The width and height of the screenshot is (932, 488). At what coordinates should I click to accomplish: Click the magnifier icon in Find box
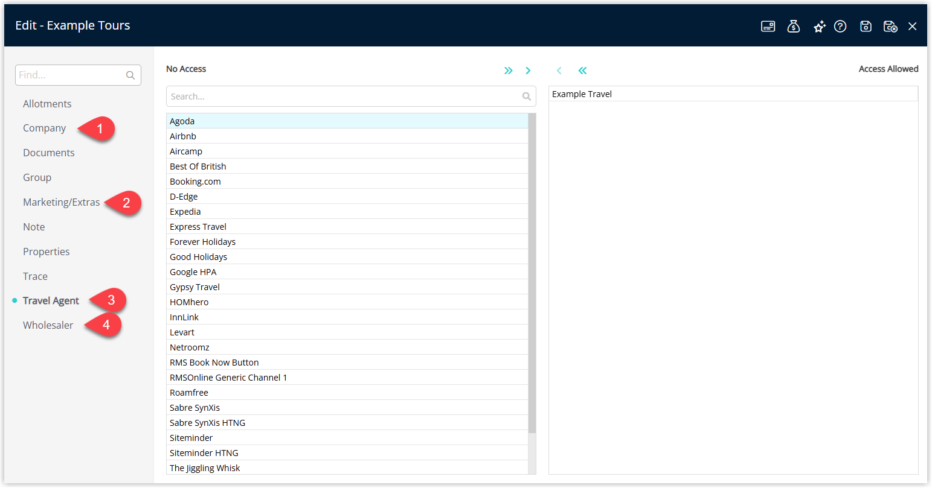[x=130, y=75]
